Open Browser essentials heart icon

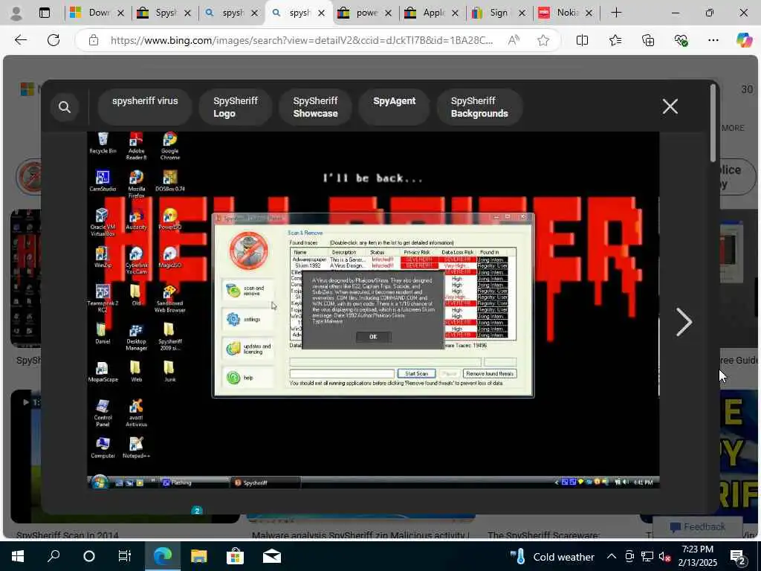681,40
